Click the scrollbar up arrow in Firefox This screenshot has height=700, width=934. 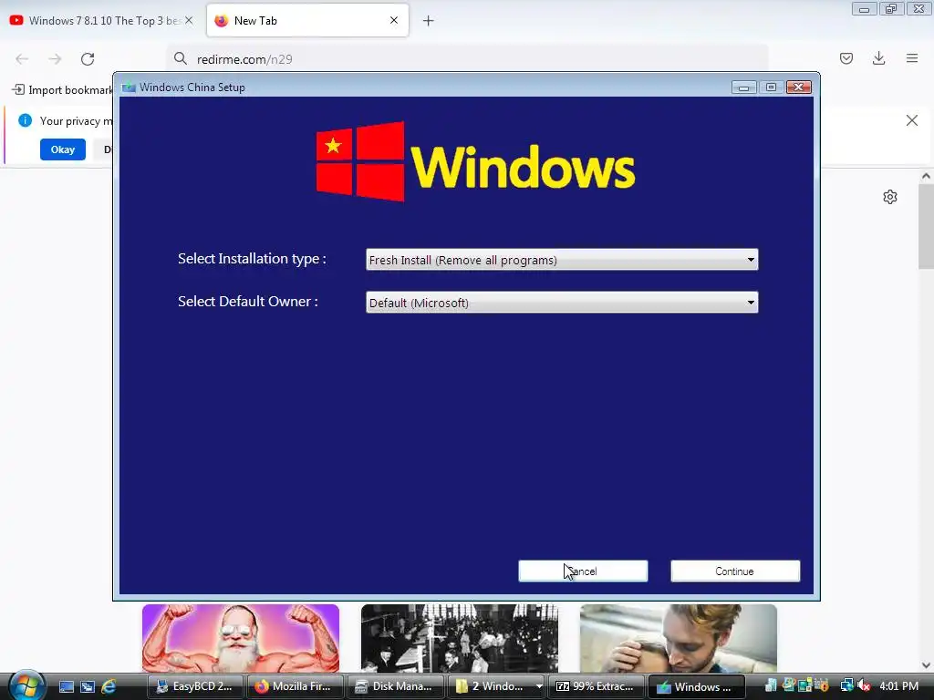926,176
